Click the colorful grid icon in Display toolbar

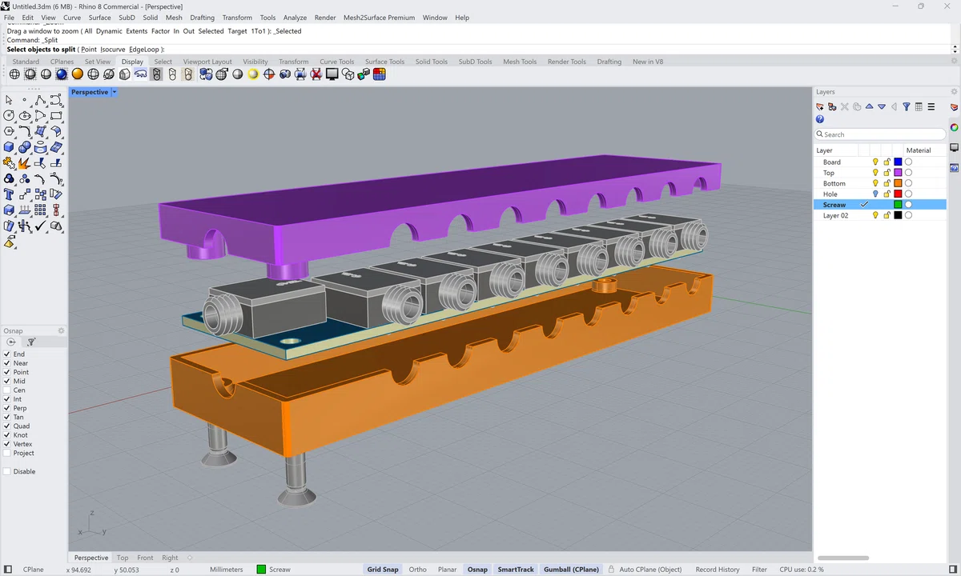(380, 74)
